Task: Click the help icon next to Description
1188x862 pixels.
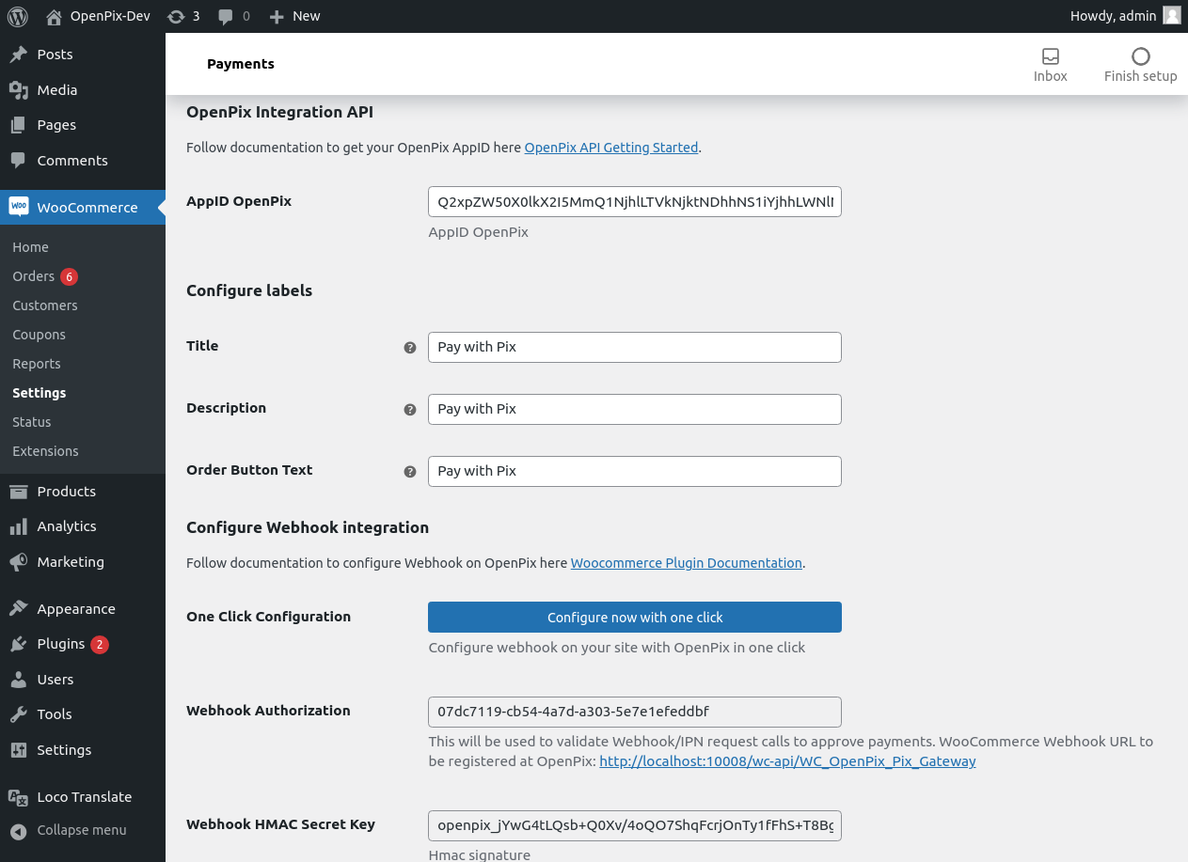Action: point(410,410)
